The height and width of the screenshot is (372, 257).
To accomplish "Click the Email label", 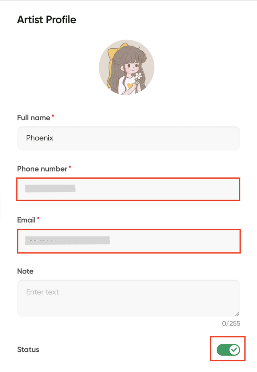I will point(26,220).
